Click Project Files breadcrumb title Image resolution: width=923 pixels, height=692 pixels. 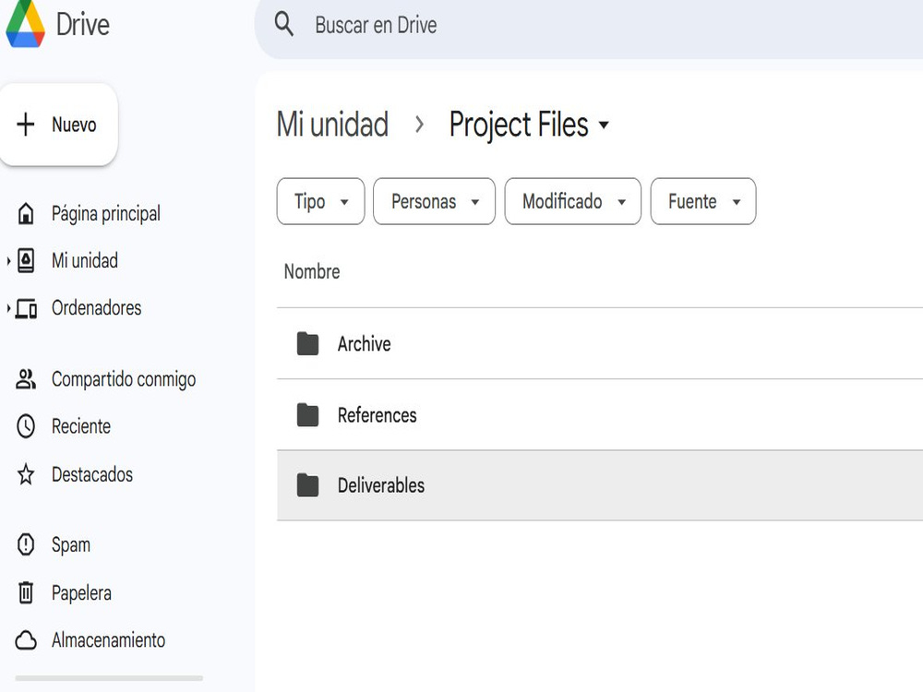[519, 125]
